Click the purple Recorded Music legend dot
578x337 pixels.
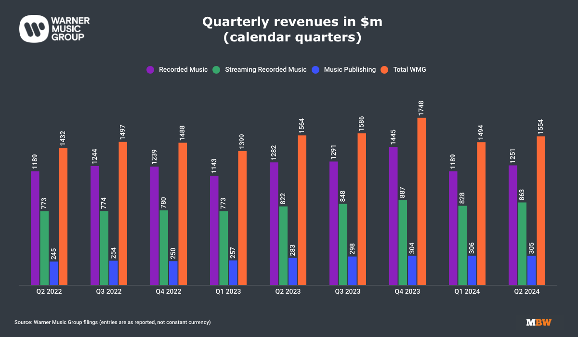[x=150, y=69]
